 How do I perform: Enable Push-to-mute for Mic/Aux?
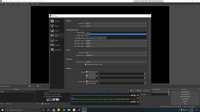point(87,72)
